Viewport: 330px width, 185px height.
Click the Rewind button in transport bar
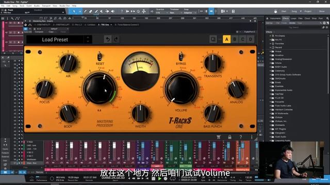pos(133,178)
